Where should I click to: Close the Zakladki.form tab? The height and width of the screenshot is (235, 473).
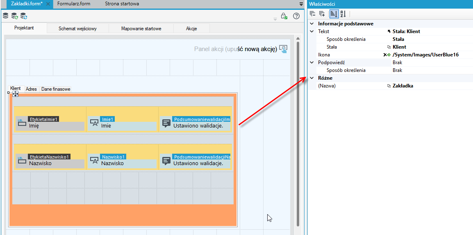click(x=48, y=4)
